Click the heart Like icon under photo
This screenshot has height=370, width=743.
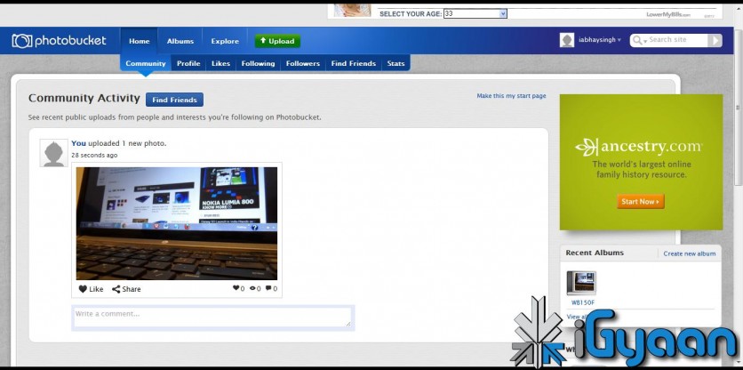83,289
